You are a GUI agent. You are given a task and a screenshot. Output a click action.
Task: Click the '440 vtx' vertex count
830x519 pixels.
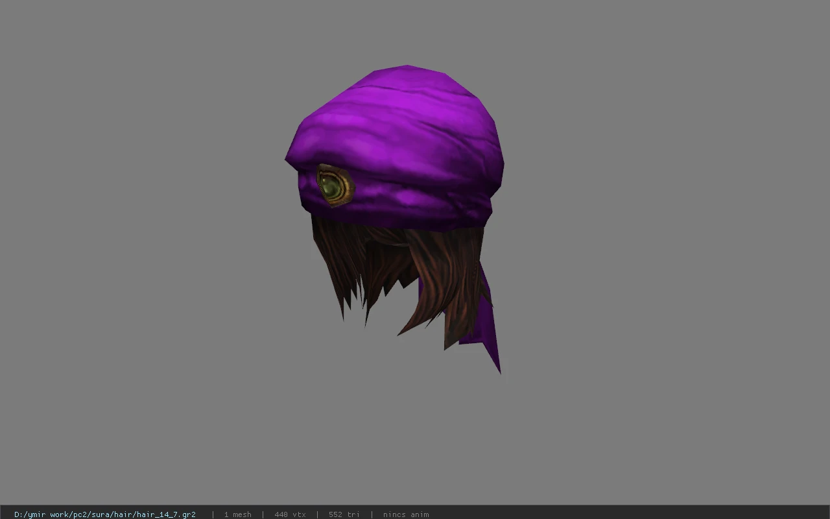point(290,514)
